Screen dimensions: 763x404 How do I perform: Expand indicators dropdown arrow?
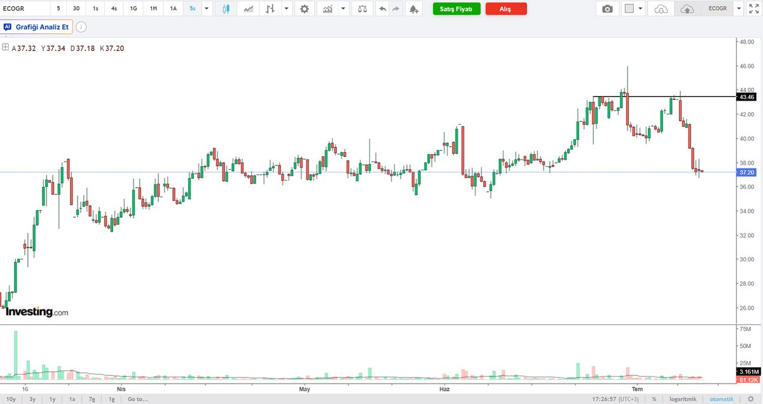tap(343, 9)
